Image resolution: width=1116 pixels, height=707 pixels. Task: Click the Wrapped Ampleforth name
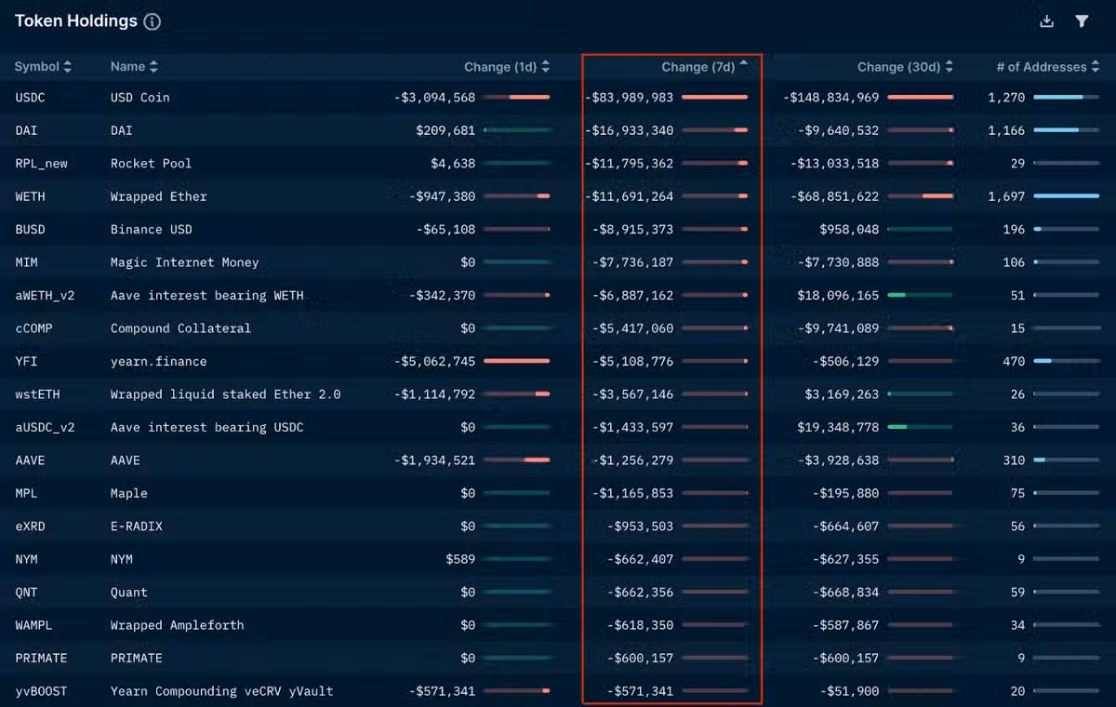coord(177,625)
